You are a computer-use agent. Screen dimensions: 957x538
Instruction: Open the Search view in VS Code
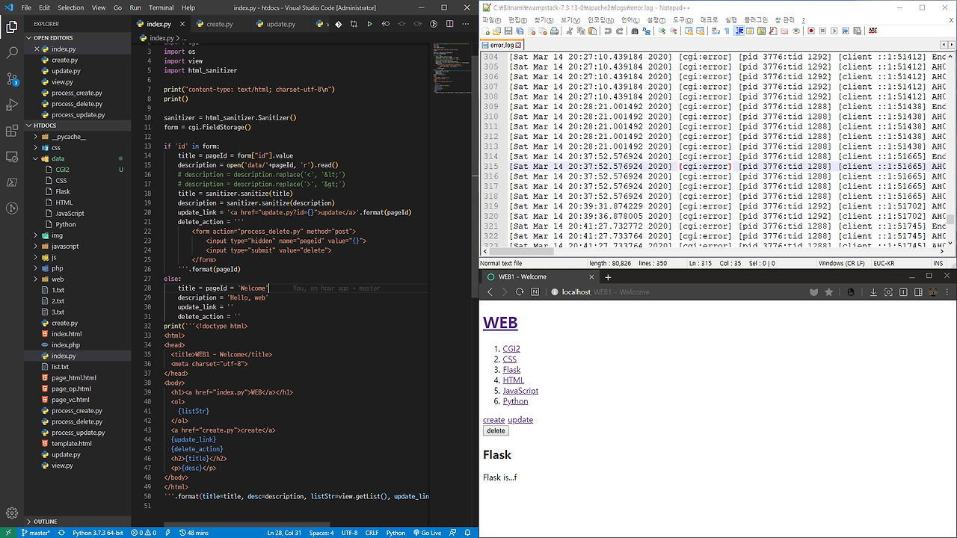(x=12, y=53)
